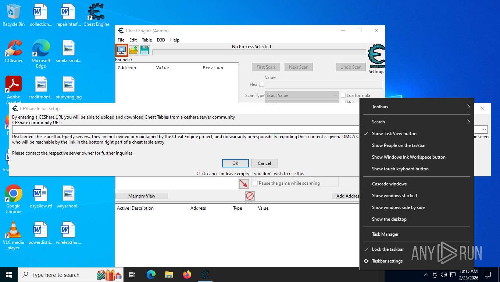The image size is (500, 282).
Task: Click the red arrow add-address icon
Action: click(x=244, y=184)
